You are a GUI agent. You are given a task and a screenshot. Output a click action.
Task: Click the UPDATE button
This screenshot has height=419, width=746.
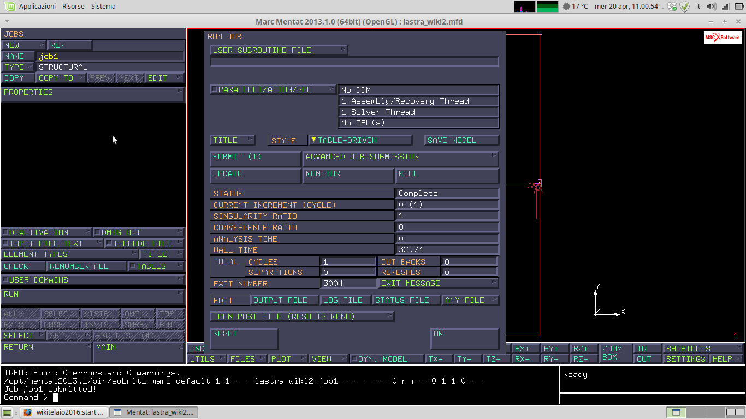point(255,176)
